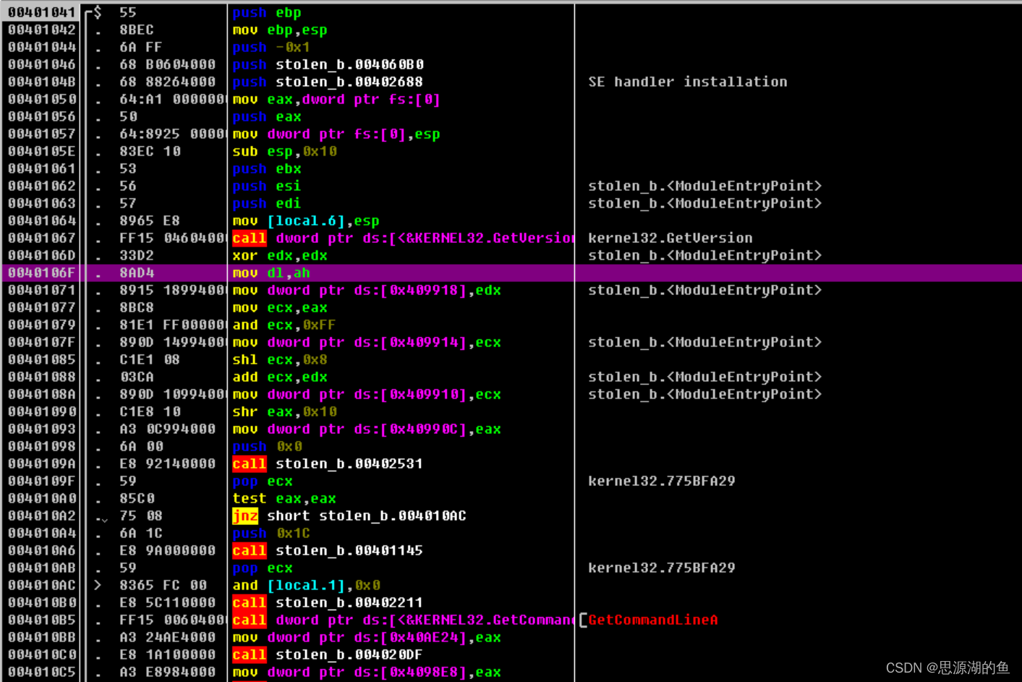Select the call to KERNEL32.GetCommandLineA instruction
1022x682 pixels.
click(403, 620)
